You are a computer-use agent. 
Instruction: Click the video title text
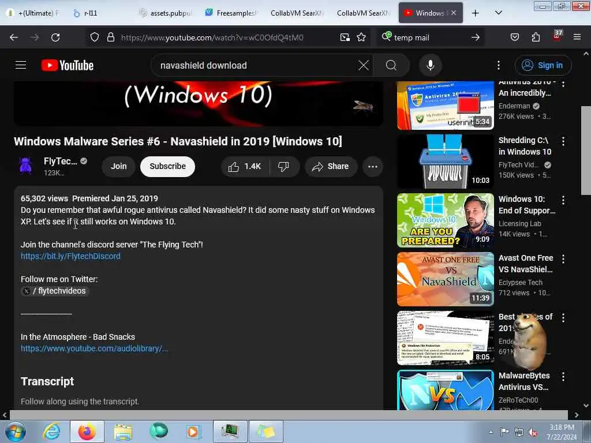tap(178, 141)
